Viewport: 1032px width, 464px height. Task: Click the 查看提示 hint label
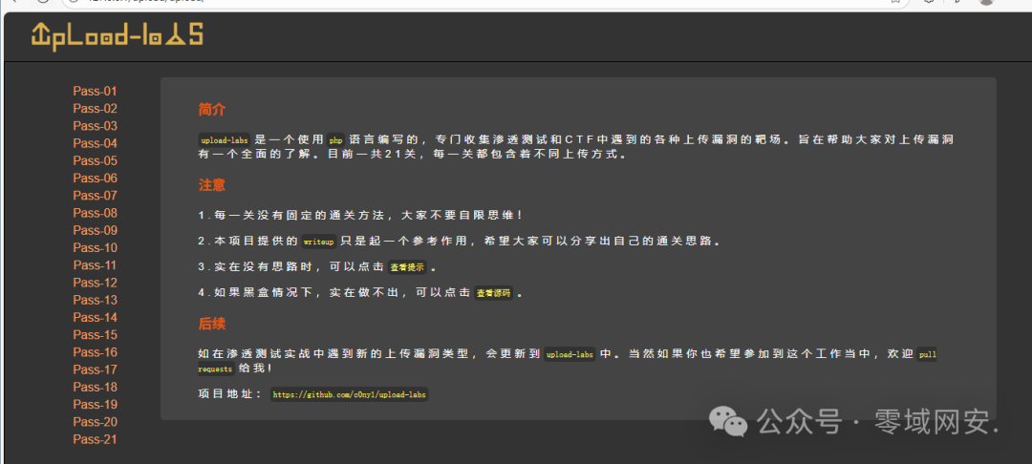(x=407, y=267)
